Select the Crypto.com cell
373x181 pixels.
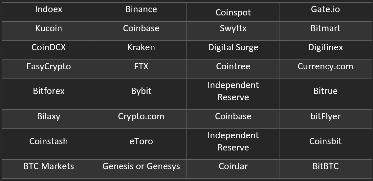140,119
